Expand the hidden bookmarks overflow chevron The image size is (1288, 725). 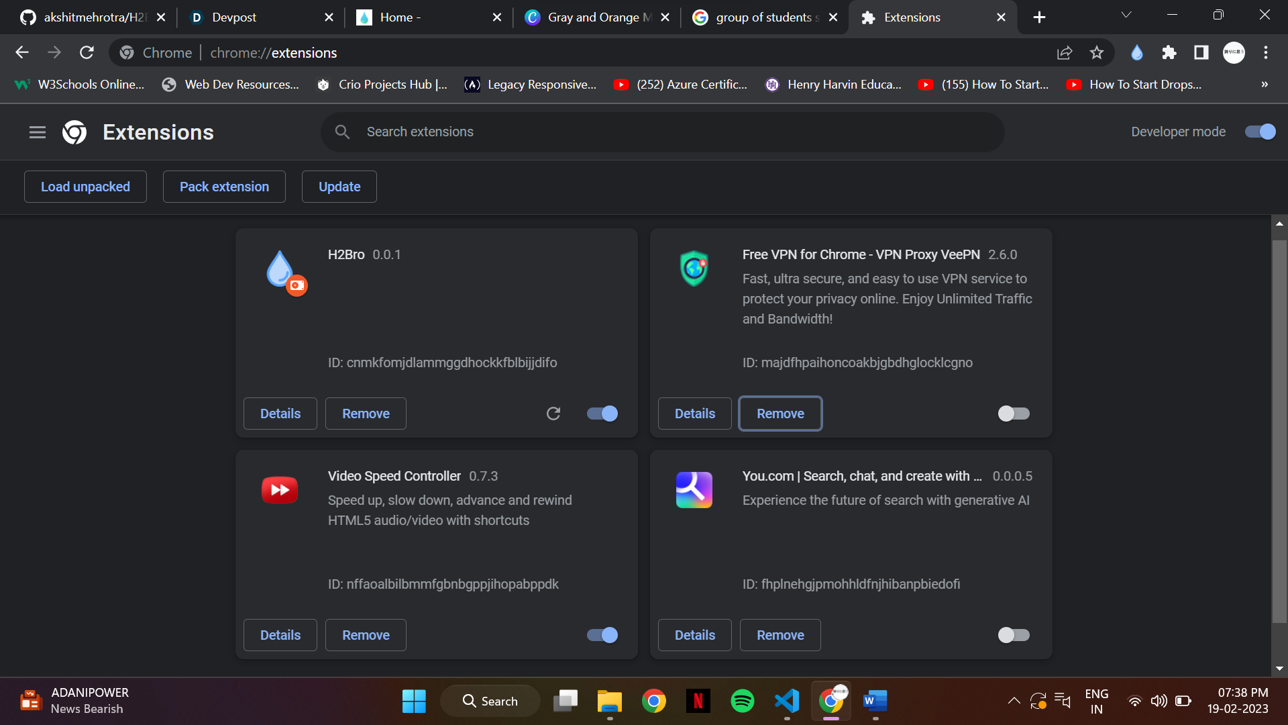[x=1264, y=85]
